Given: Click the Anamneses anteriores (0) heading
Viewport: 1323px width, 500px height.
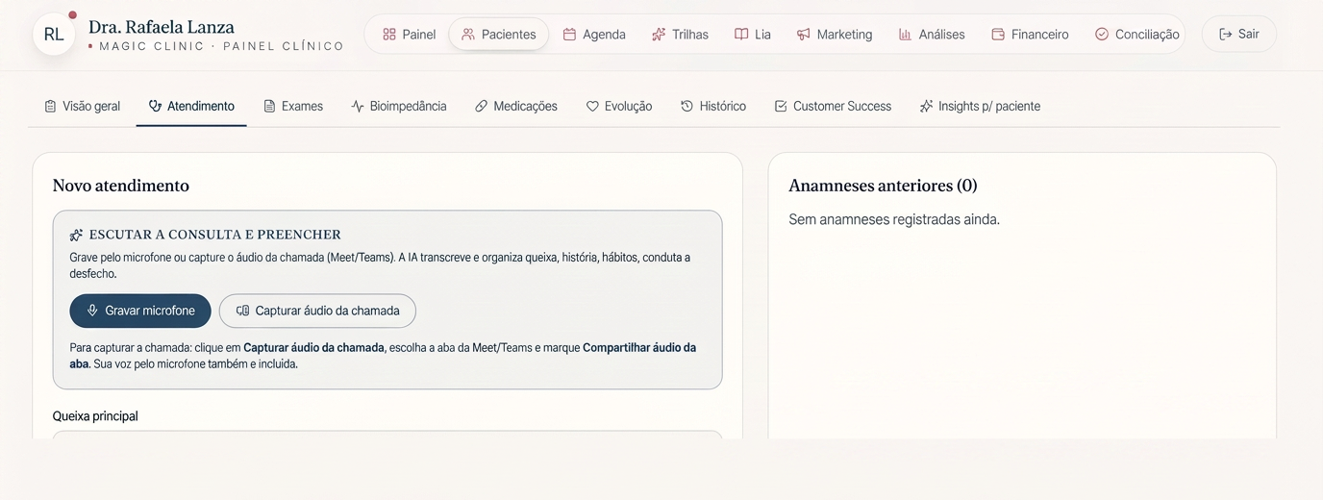Looking at the screenshot, I should 883,186.
